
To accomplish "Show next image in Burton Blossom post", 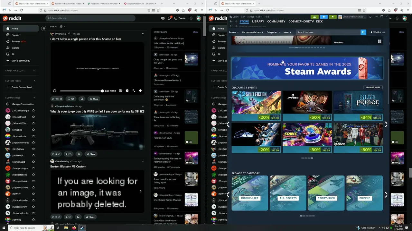I will click(141, 191).
